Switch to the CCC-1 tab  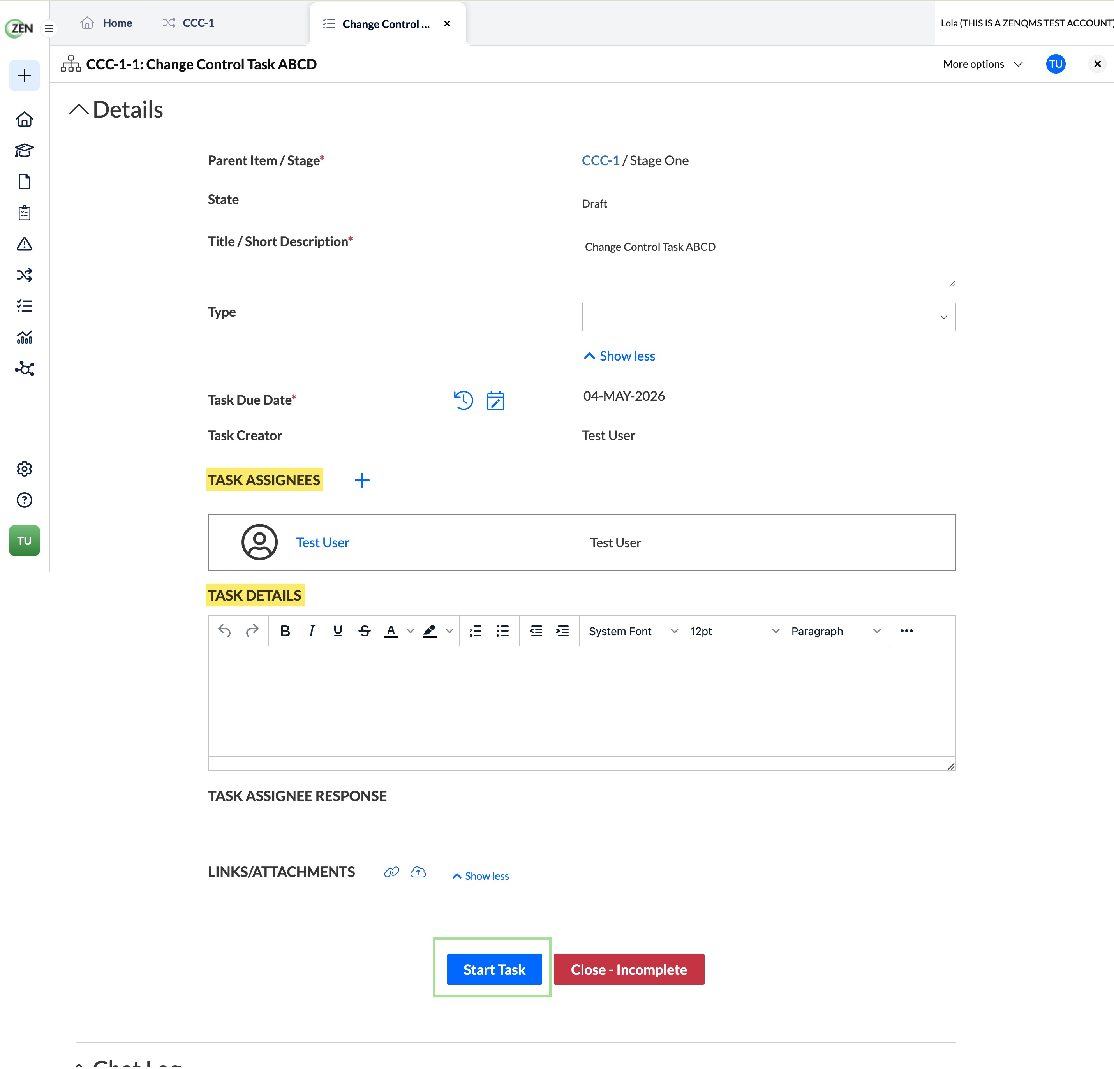point(188,23)
